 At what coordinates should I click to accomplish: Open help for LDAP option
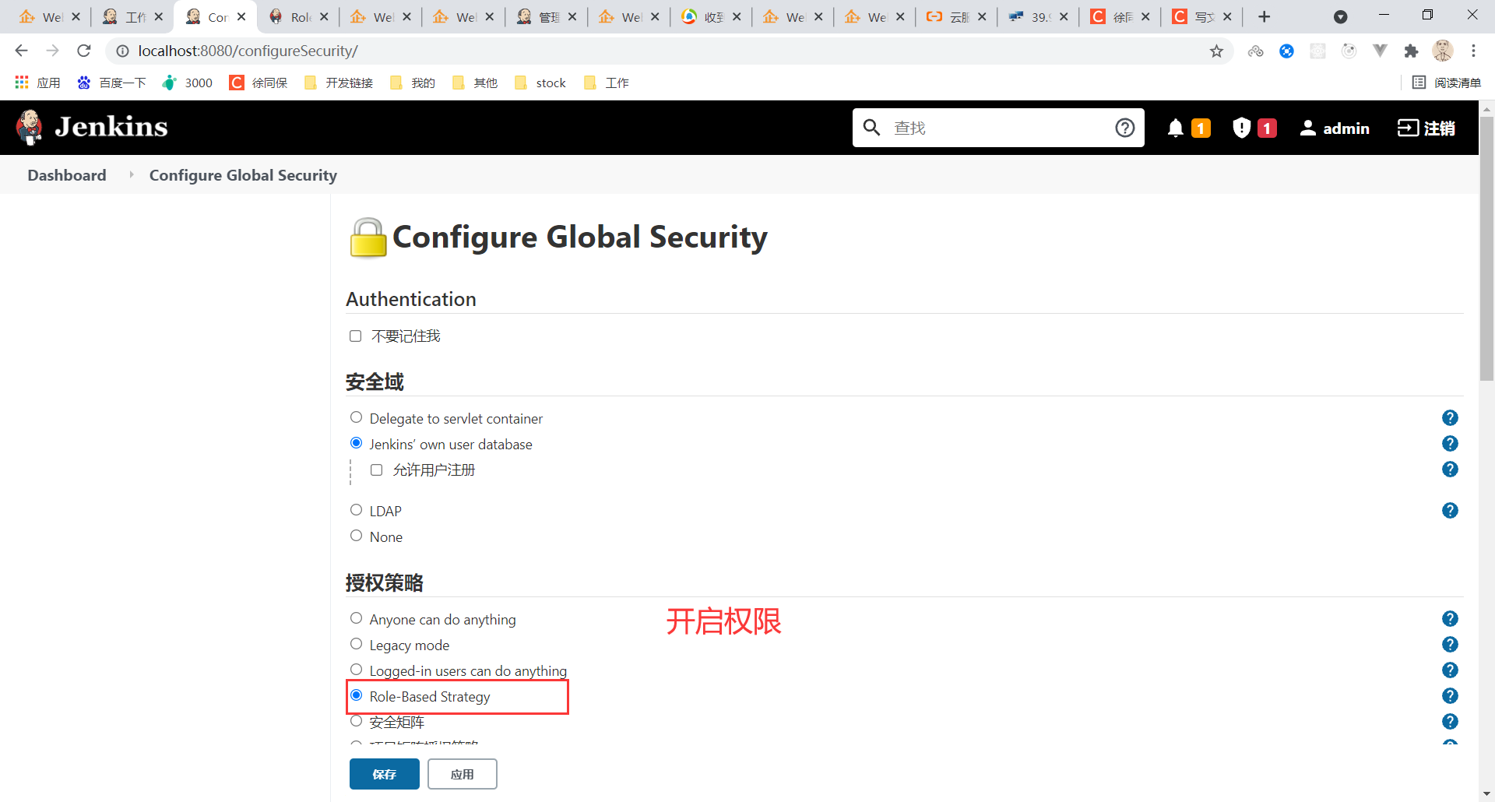[x=1450, y=511]
